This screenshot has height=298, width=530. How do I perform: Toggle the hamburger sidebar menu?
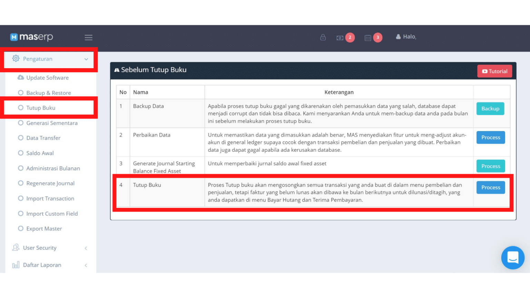[x=88, y=38]
